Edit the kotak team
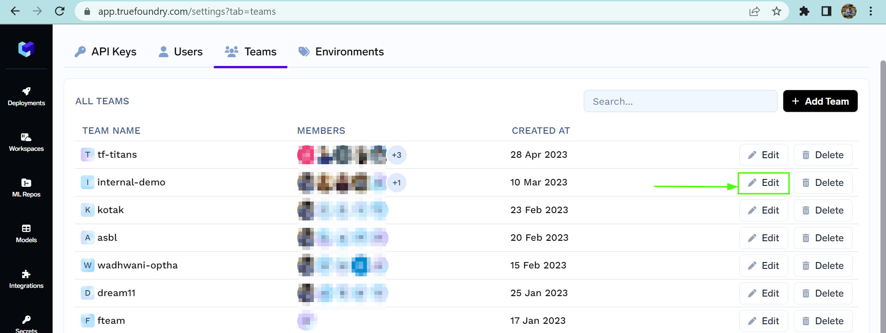Viewport: 886px width, 333px height. pos(764,210)
